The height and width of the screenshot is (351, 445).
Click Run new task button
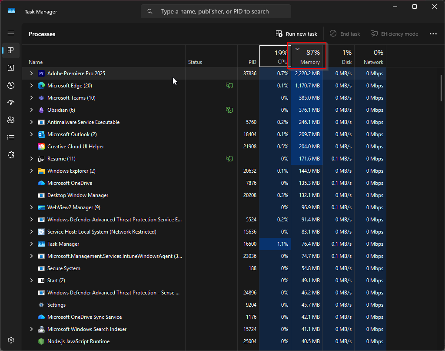296,34
